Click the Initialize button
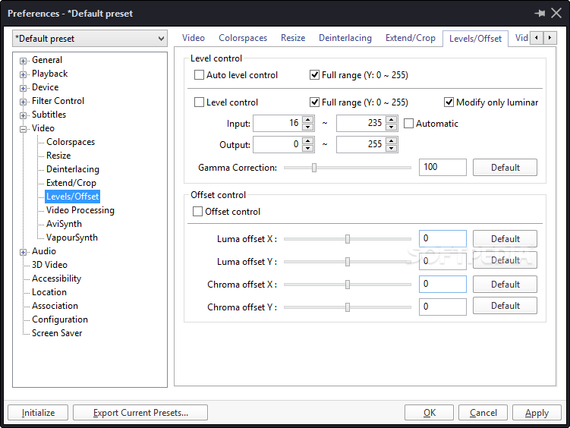 coord(38,413)
